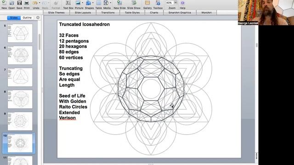The image size is (294, 165).
Task: Click the 'Truncated Icosahedron' title text
Action: 85,24
